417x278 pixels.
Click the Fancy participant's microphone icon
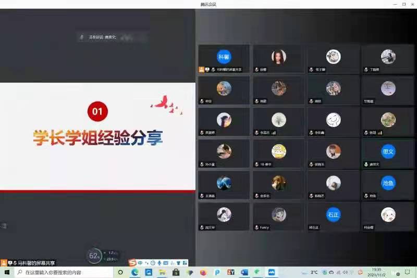coord(256,228)
